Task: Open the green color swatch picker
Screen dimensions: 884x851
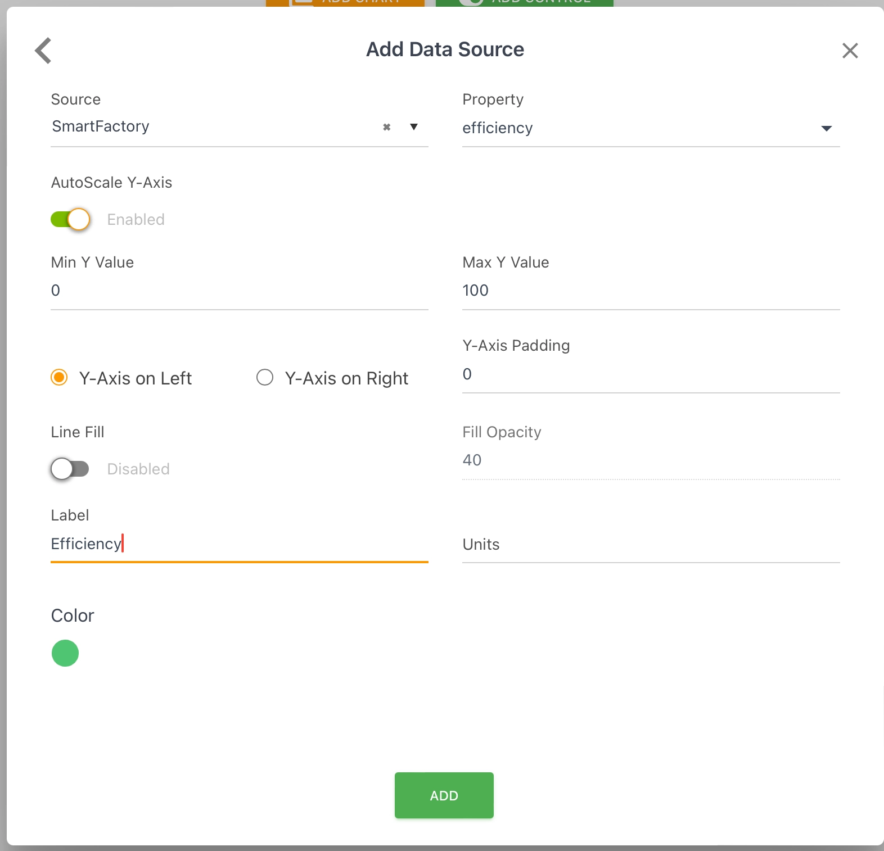Action: coord(65,653)
